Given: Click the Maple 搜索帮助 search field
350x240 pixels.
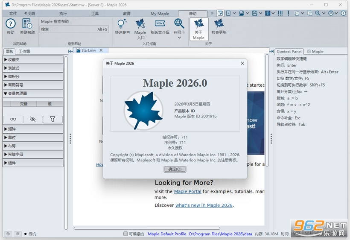Looking at the screenshot, I should point(74,29).
